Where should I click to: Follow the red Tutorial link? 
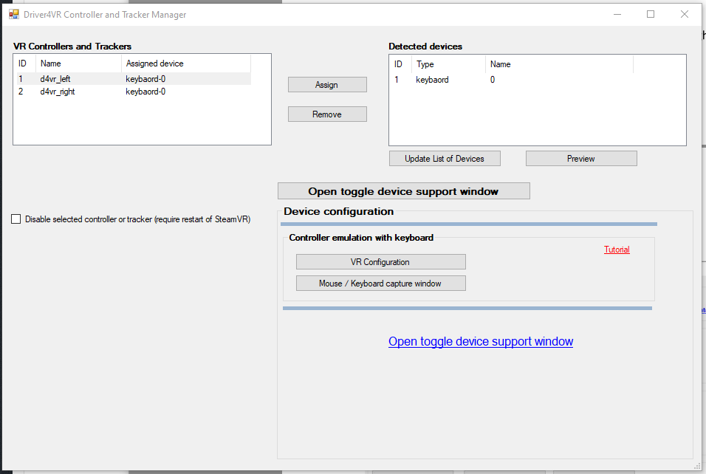617,250
